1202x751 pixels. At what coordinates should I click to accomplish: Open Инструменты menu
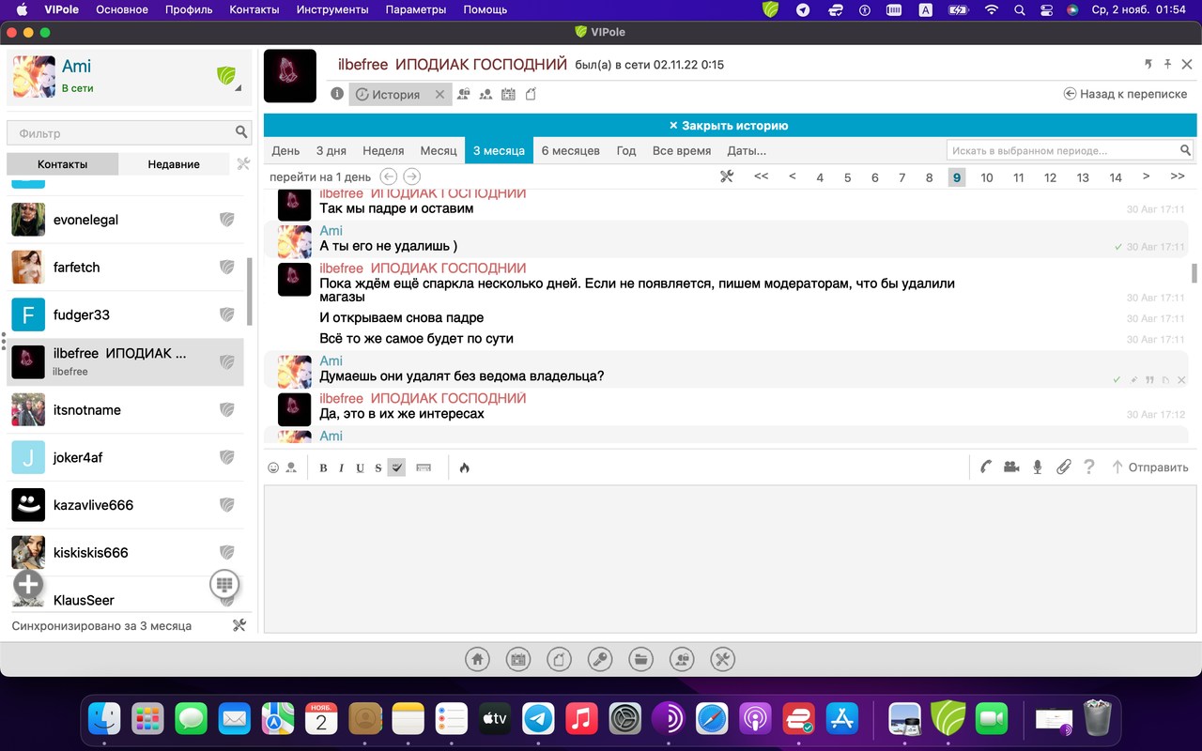(332, 9)
